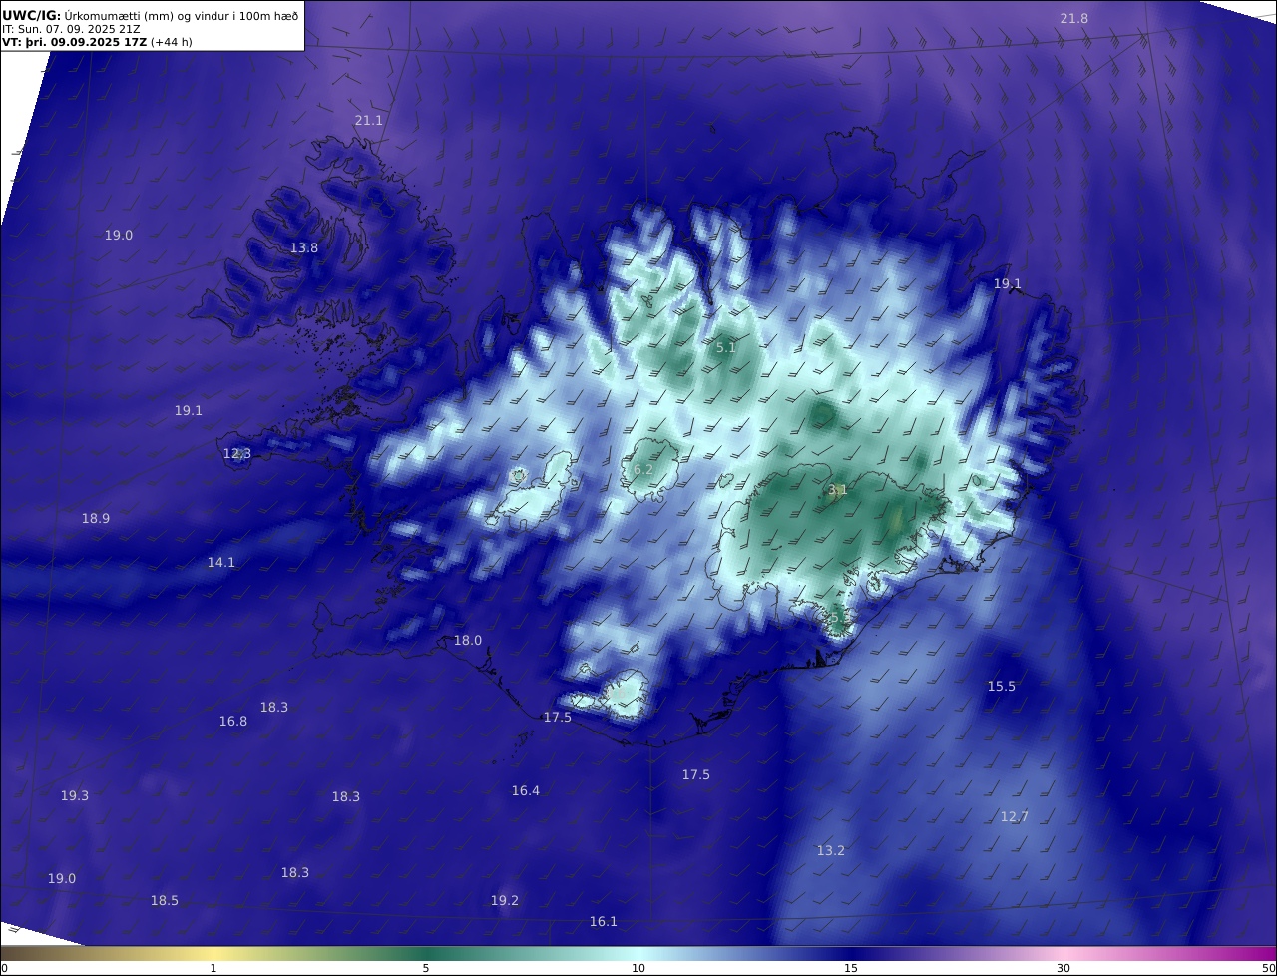Click the 5.1 value in the green area

click(726, 347)
